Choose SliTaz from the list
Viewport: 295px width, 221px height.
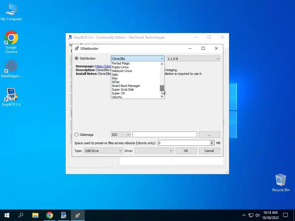135,82
